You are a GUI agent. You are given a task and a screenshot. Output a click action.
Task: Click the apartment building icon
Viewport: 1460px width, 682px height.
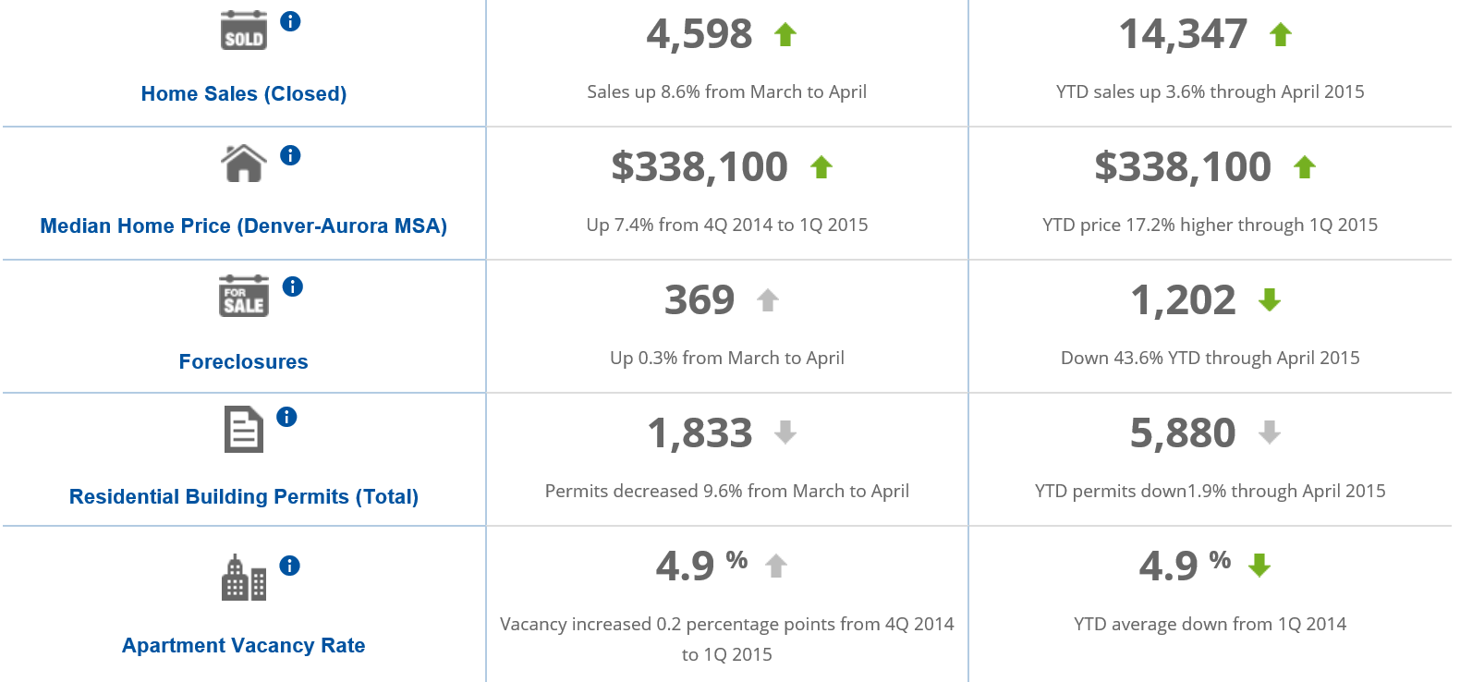[x=244, y=578]
